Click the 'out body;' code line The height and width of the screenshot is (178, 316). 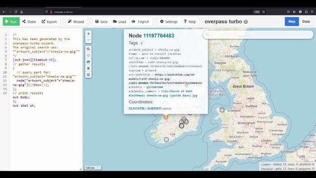click(x=21, y=97)
